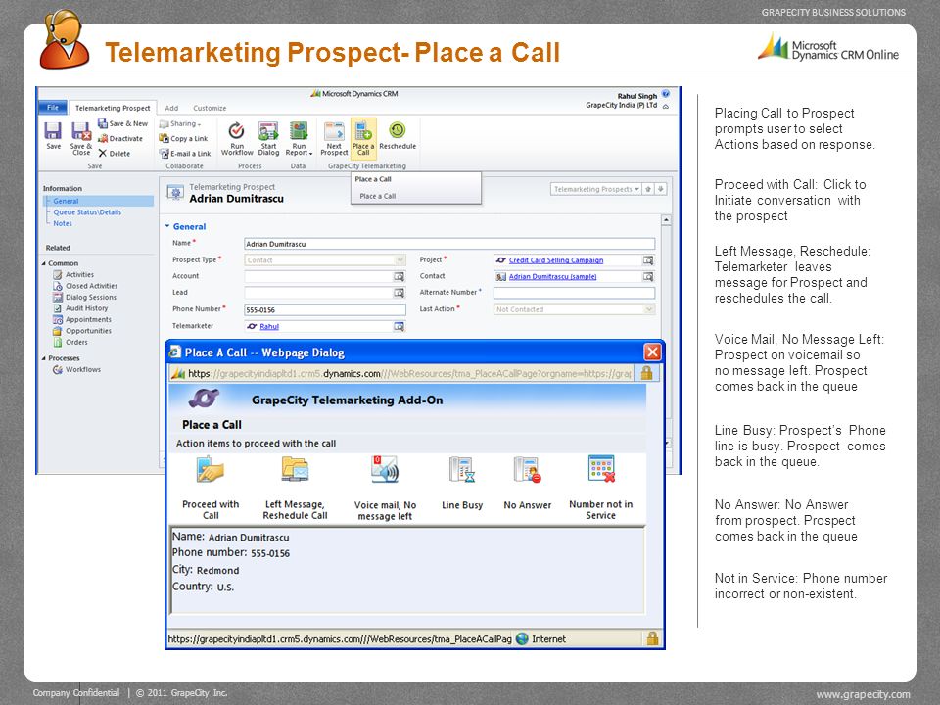The height and width of the screenshot is (705, 940).
Task: Open the Run Report dropdown
Action: point(299,138)
